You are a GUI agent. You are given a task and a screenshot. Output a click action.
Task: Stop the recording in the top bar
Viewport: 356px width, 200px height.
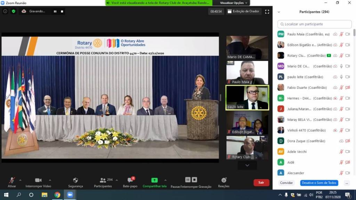tap(62, 11)
